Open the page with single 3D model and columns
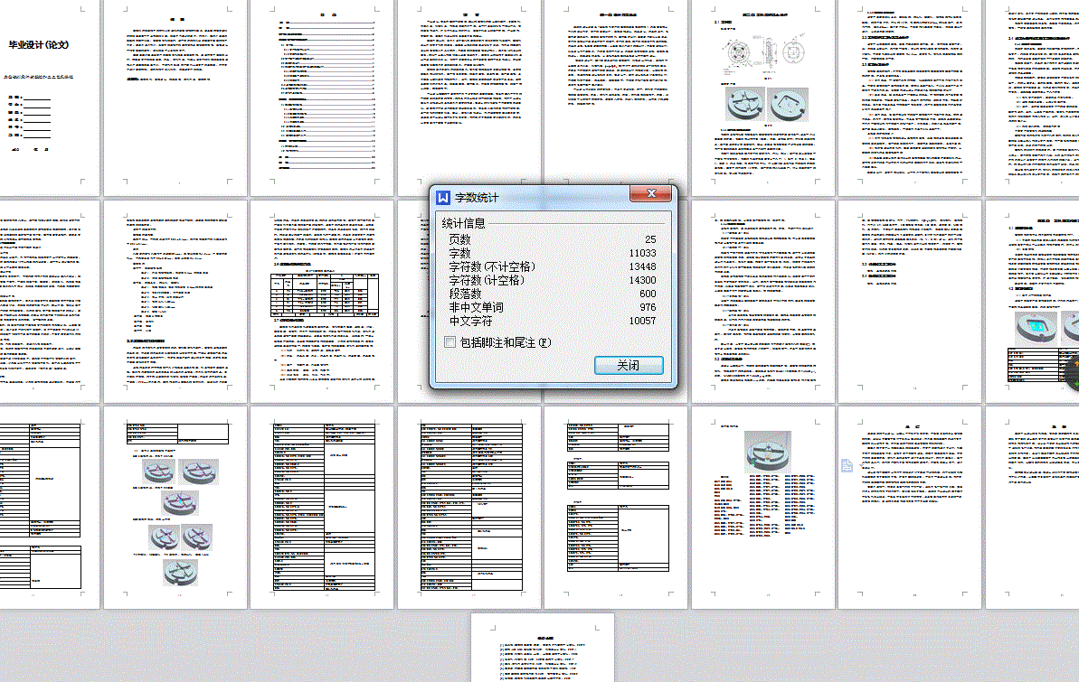 764,508
